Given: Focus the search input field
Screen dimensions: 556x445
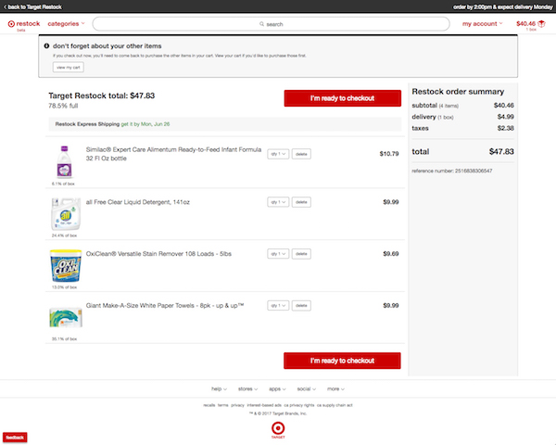Looking at the screenshot, I should 271,24.
